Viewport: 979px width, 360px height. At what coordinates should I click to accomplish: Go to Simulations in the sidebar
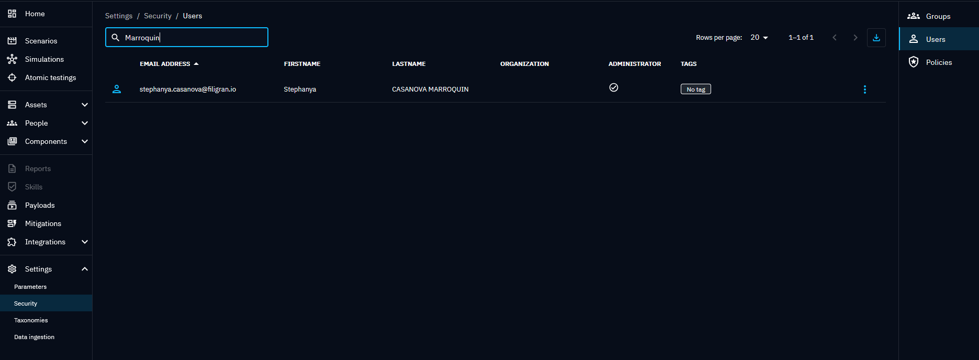tap(44, 59)
